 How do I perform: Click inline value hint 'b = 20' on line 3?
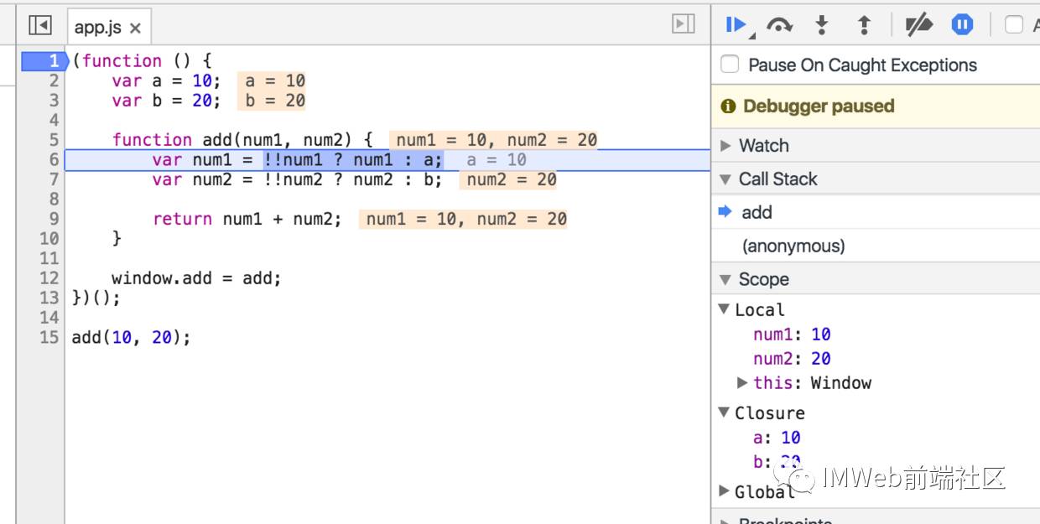(x=271, y=101)
